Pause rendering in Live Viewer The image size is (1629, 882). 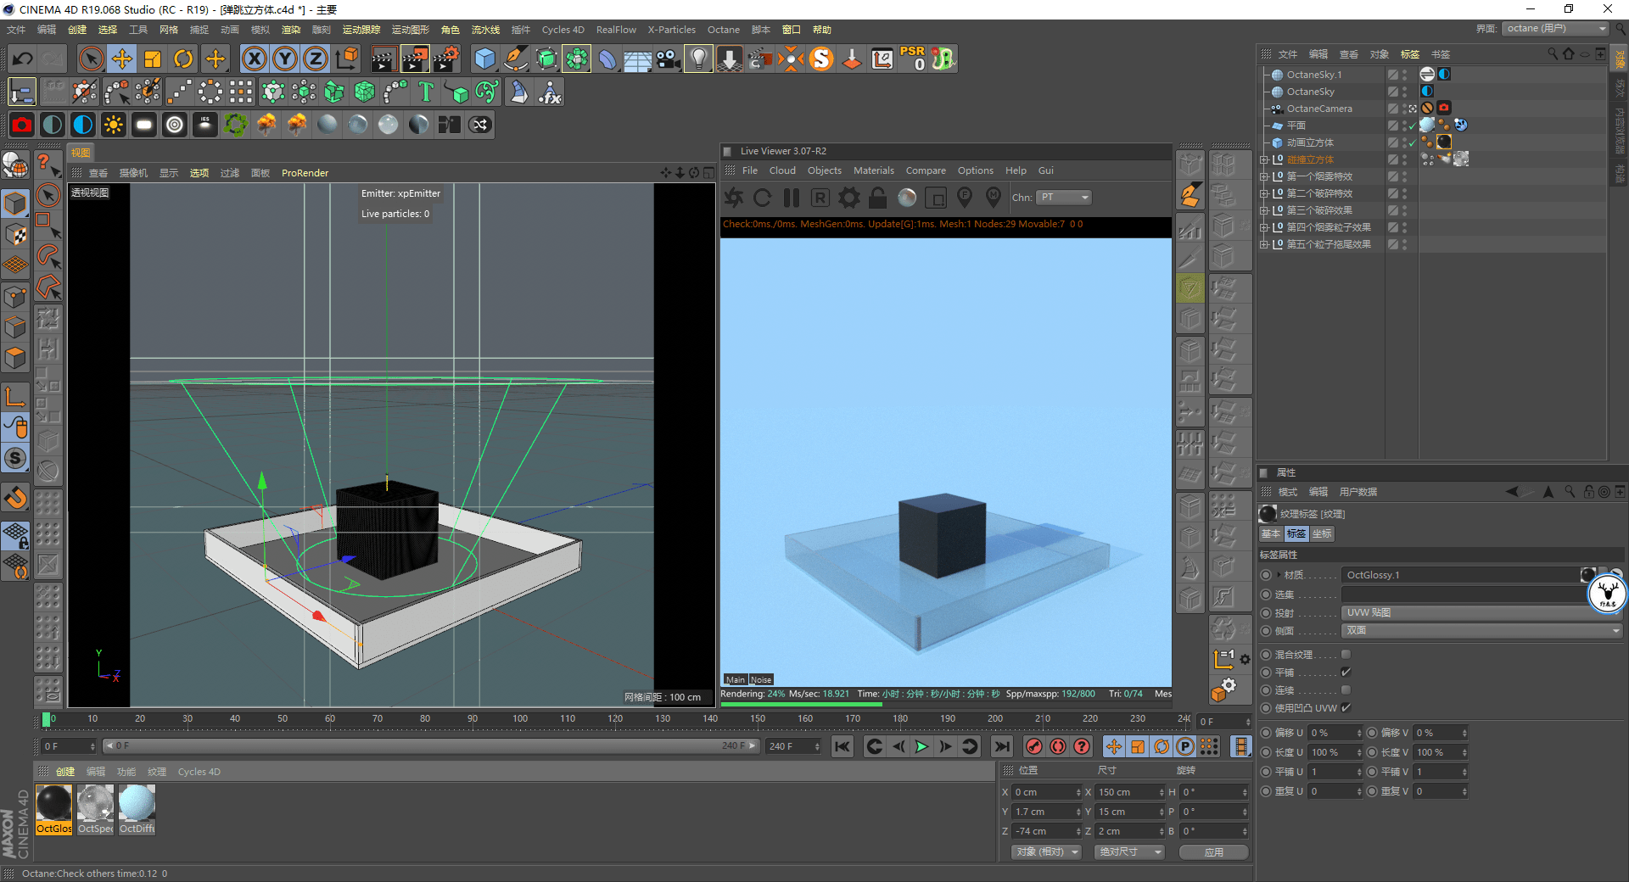pos(792,198)
